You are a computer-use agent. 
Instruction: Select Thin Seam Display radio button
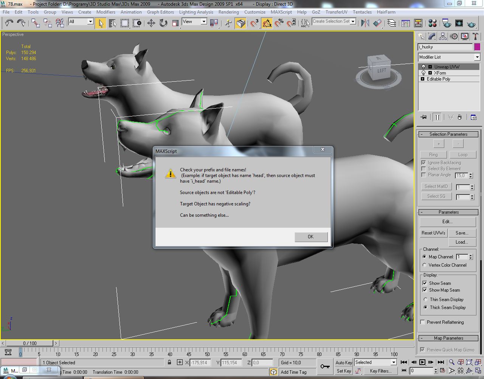point(425,300)
